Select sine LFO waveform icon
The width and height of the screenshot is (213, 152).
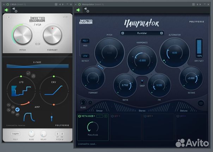tap(9, 105)
